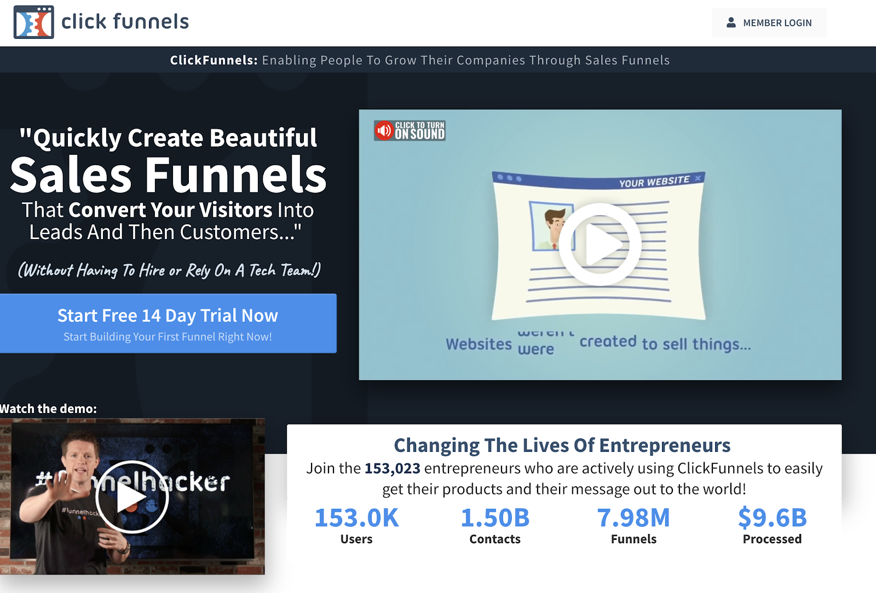Play the main explainer video
Screen dimensions: 876x593
pyautogui.click(x=600, y=245)
